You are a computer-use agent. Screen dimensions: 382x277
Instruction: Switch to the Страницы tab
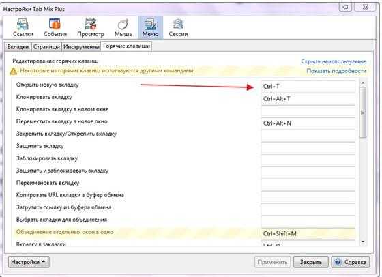point(46,47)
